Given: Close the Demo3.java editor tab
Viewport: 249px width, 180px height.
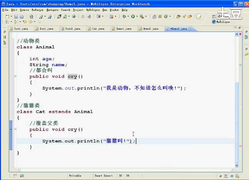Looking at the screenshot, I should click(190, 29).
